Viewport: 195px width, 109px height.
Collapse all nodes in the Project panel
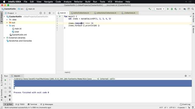pyautogui.click(x=45, y=13)
